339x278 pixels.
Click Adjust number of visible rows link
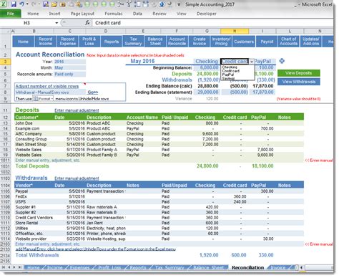click(x=47, y=86)
